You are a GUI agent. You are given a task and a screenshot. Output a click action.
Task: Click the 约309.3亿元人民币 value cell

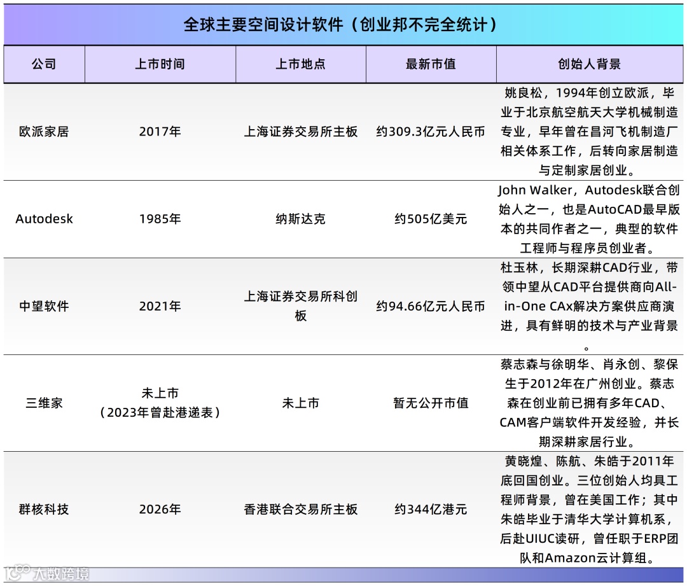tap(431, 132)
